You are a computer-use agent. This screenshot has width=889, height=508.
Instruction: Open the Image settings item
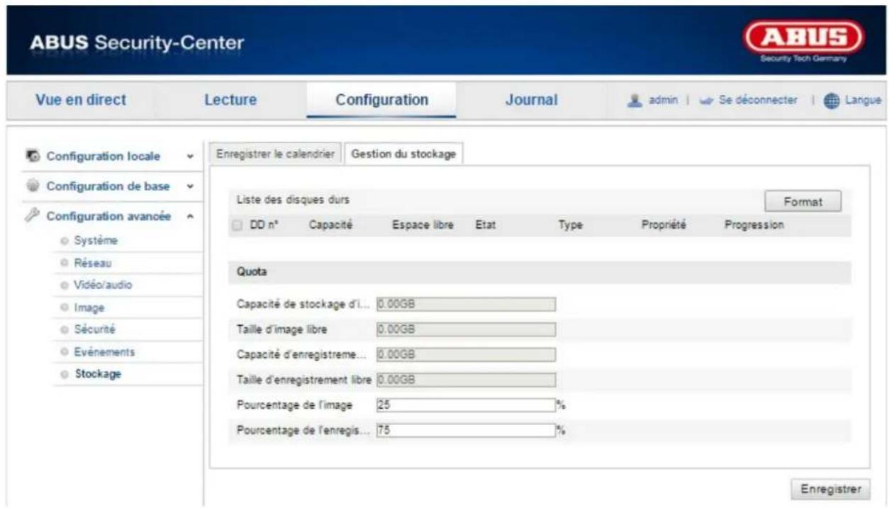(x=89, y=307)
